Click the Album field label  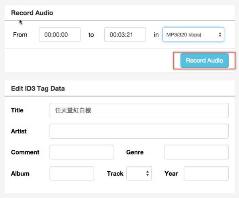(20, 173)
